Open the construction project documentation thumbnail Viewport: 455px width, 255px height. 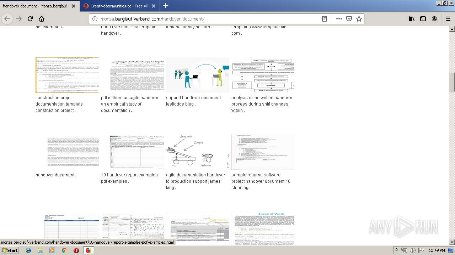point(67,75)
